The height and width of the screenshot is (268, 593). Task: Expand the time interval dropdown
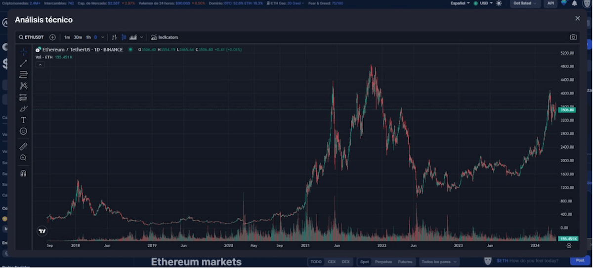tap(102, 37)
